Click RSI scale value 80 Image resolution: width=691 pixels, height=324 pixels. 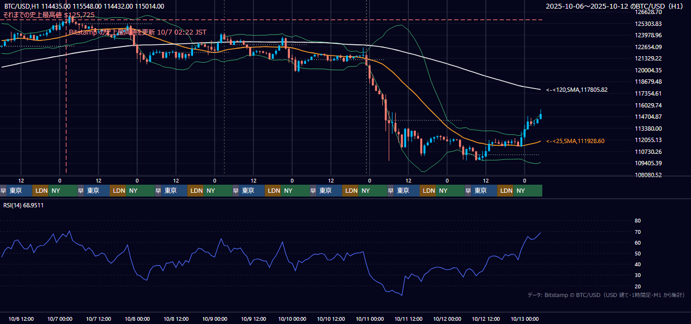tap(637, 221)
